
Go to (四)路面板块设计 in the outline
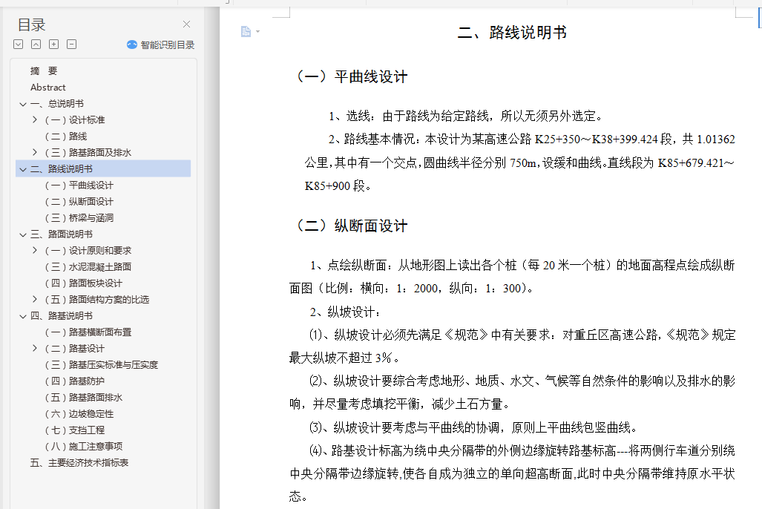click(84, 283)
